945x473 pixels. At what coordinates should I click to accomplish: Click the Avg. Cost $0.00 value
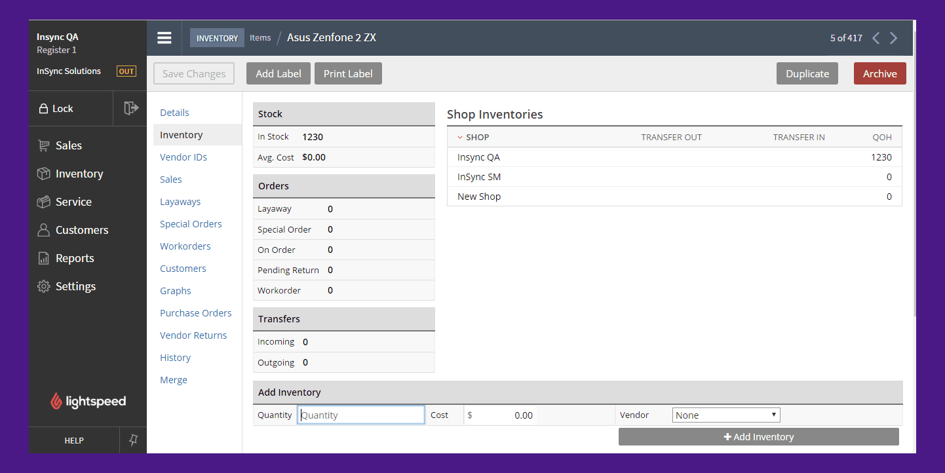(x=314, y=157)
